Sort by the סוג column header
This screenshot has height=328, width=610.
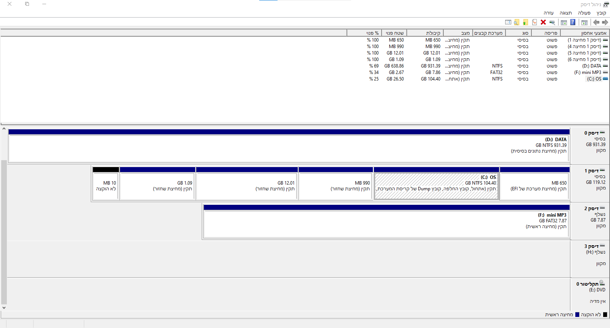coord(518,33)
